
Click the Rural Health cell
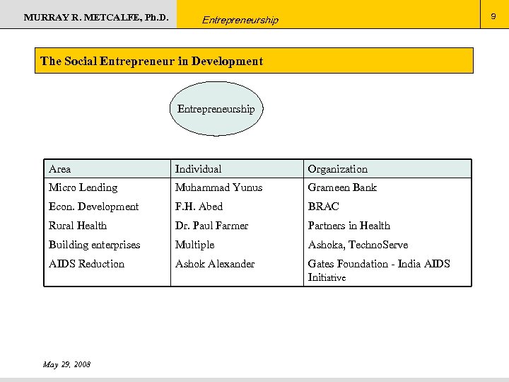[78, 226]
